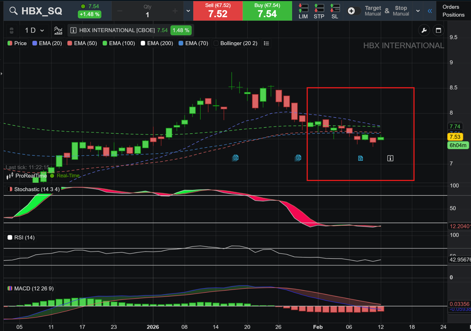Click the EMA (20) color swatch
The width and height of the screenshot is (471, 331).
35,43
